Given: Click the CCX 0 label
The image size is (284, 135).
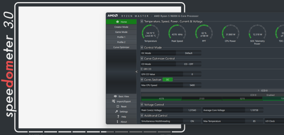Looking at the screenshot, I should pos(253,95).
